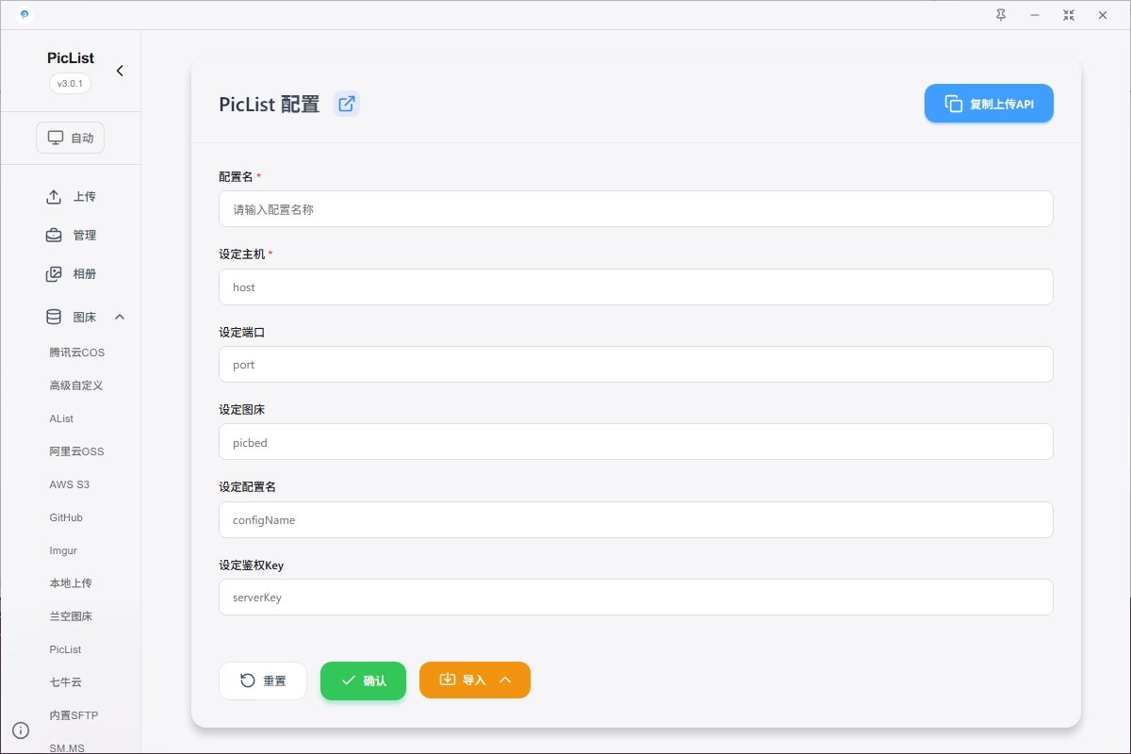Collapse the 图床 section chevron

120,317
